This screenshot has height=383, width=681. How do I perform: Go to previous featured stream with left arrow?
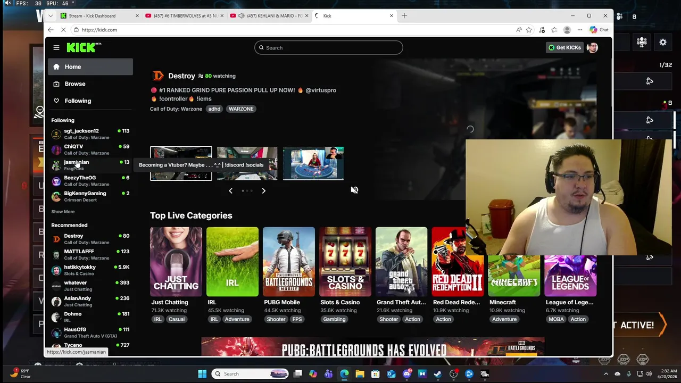coord(230,190)
